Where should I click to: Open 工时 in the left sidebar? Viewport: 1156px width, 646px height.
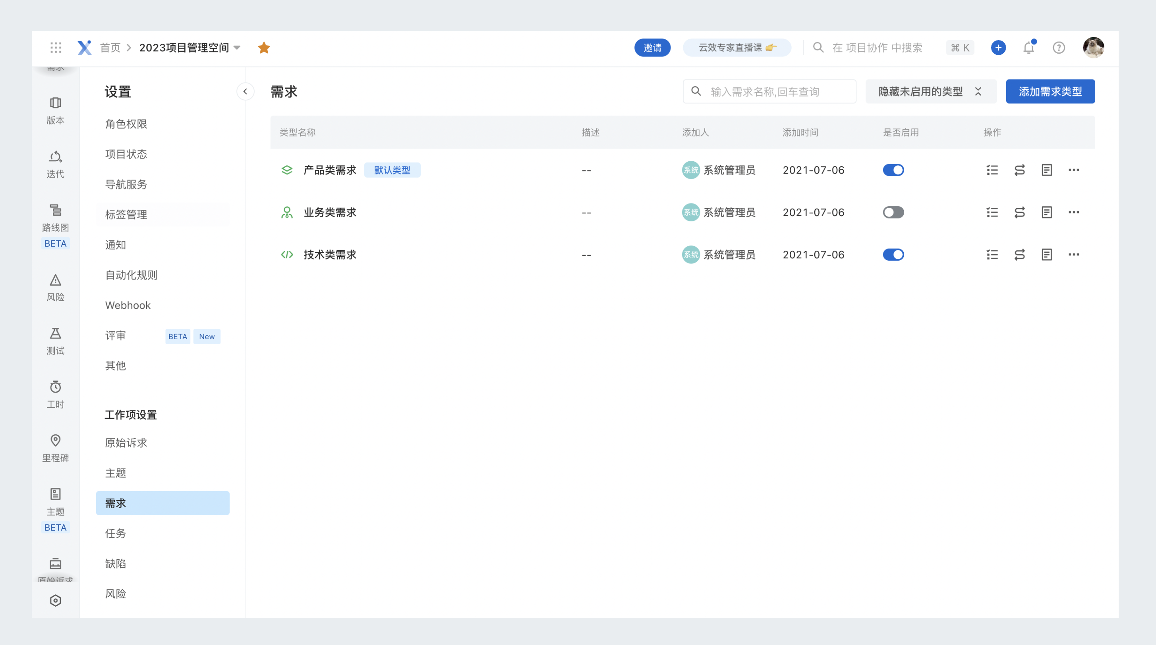pyautogui.click(x=56, y=395)
